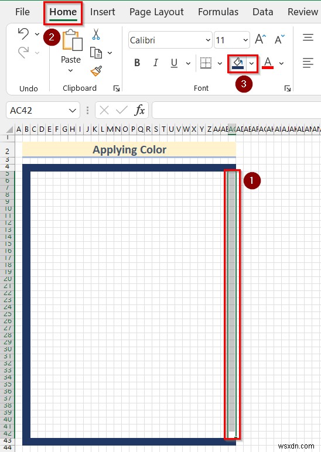Open Clipboard group dialog launcher
This screenshot has width=321, height=452.
(117, 88)
